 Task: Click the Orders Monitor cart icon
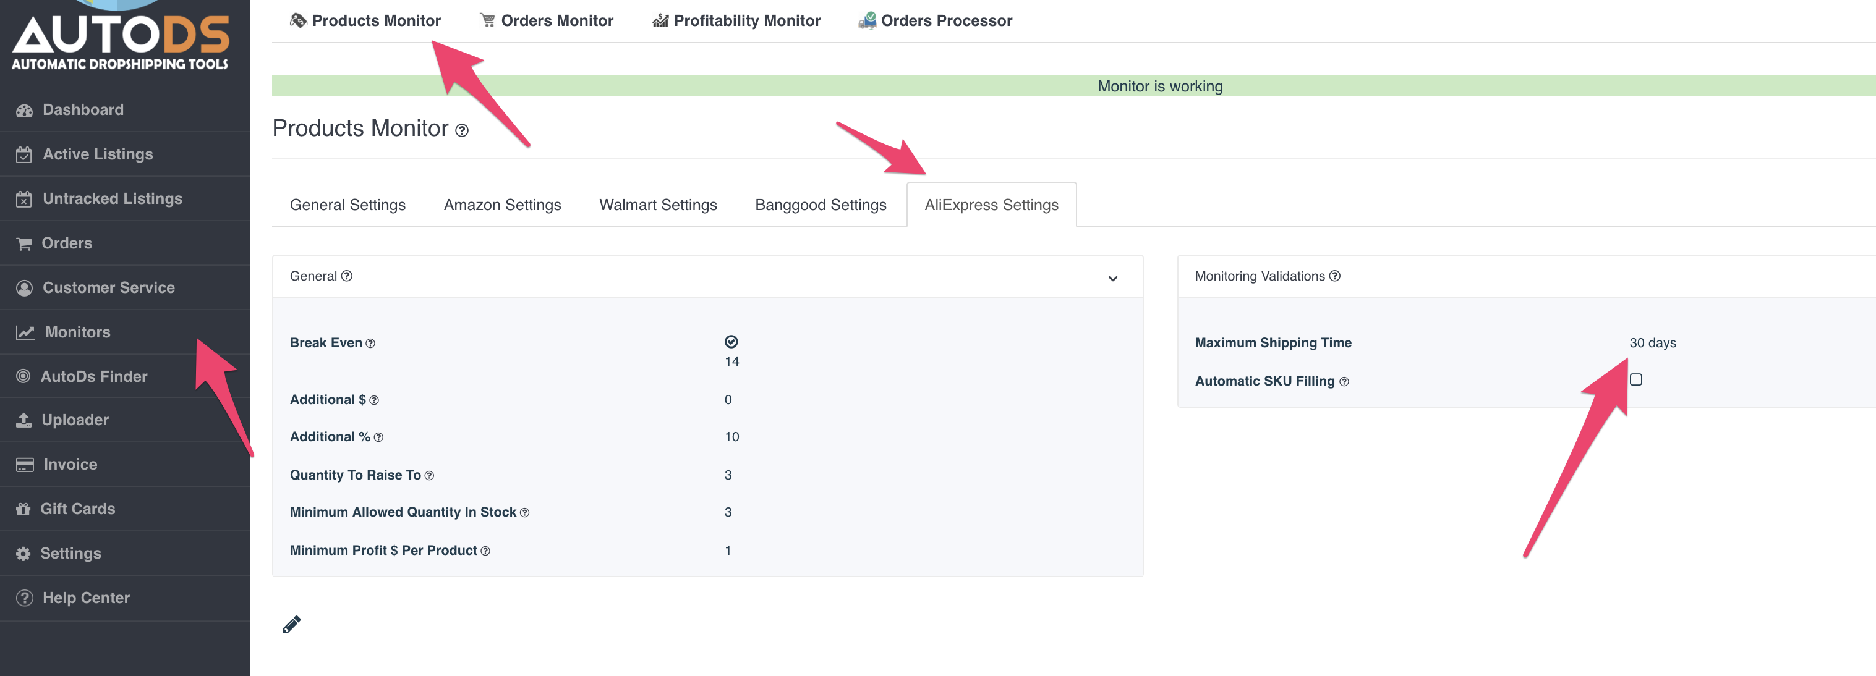pyautogui.click(x=487, y=20)
